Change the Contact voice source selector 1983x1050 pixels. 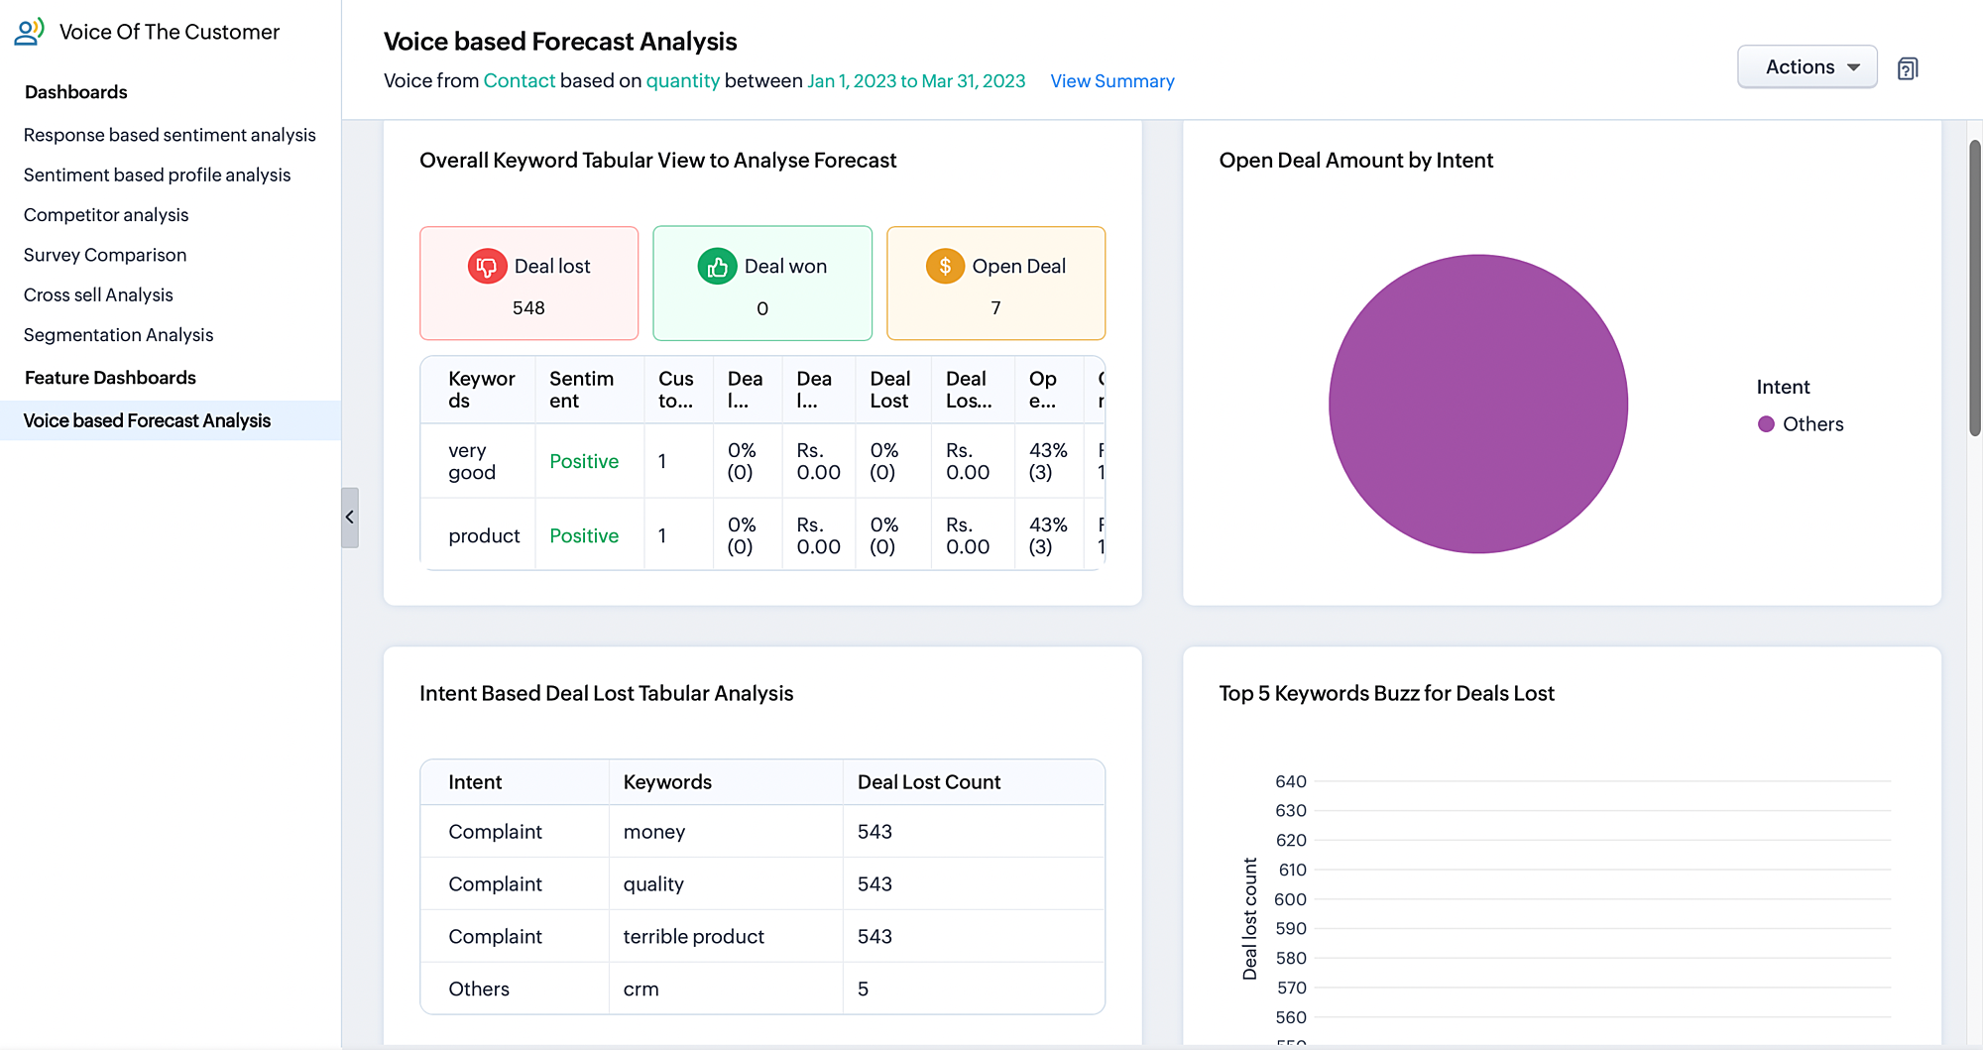pos(520,80)
